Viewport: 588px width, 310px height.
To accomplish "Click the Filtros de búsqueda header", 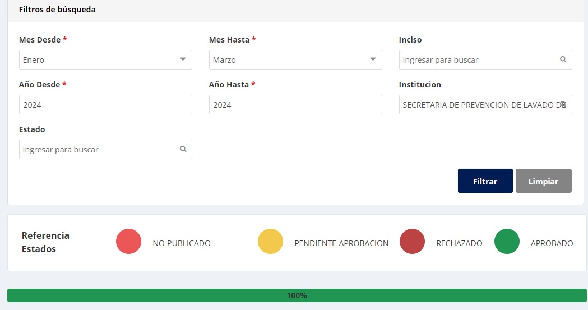I will coord(57,10).
